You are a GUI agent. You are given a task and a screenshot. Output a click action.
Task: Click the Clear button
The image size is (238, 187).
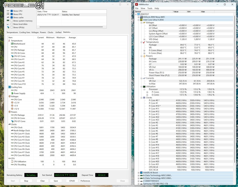[42, 181]
